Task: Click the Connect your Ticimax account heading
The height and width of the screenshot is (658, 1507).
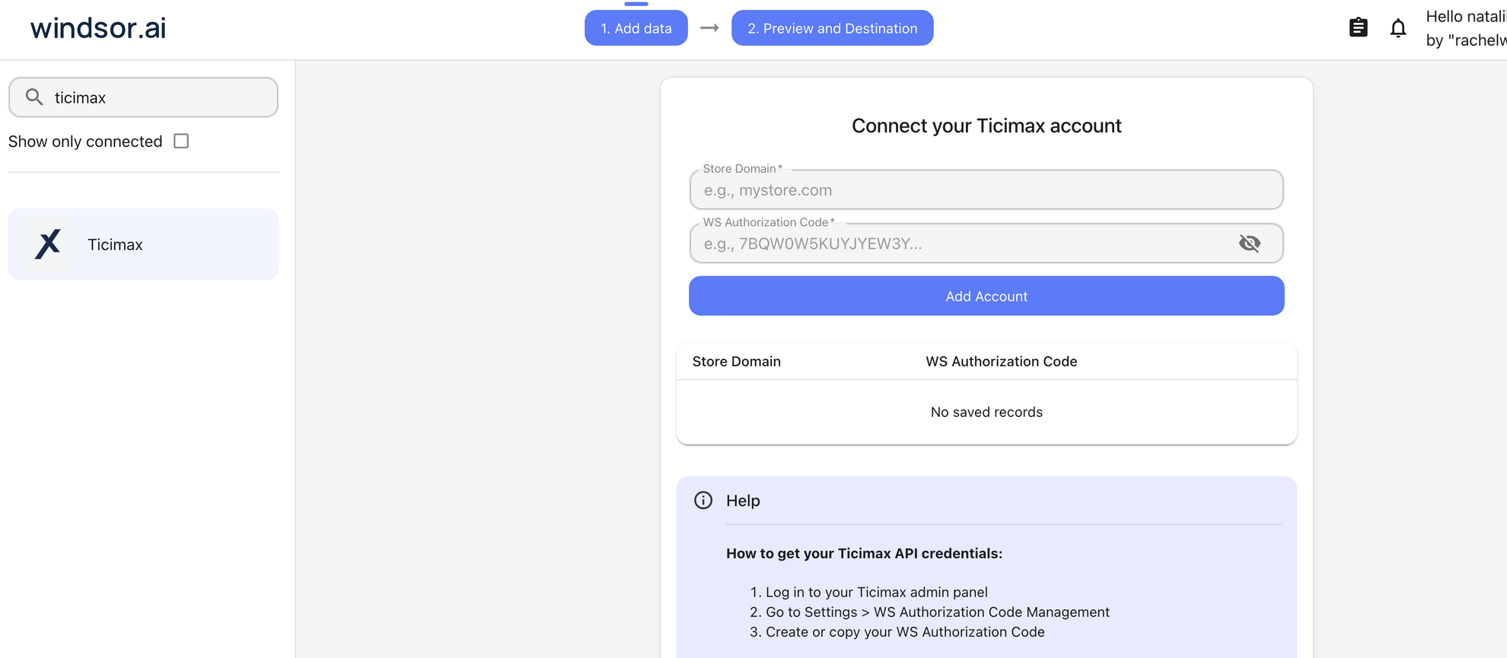Action: coord(986,126)
